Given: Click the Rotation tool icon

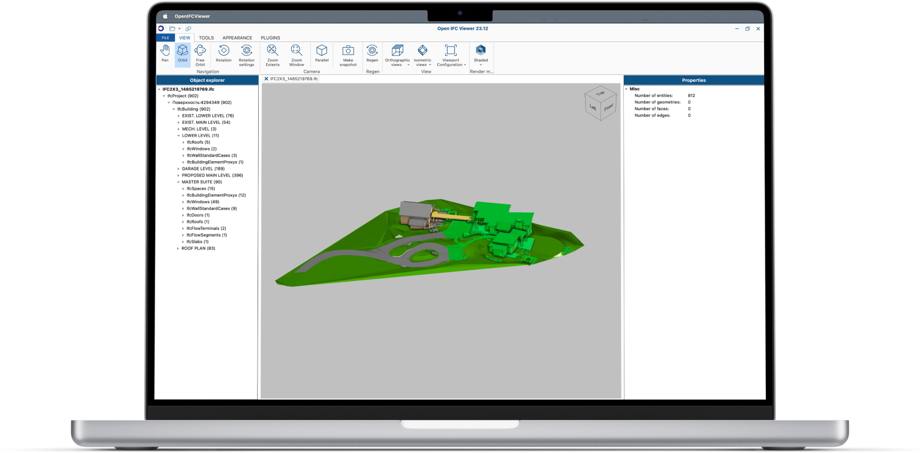Looking at the screenshot, I should tap(223, 51).
